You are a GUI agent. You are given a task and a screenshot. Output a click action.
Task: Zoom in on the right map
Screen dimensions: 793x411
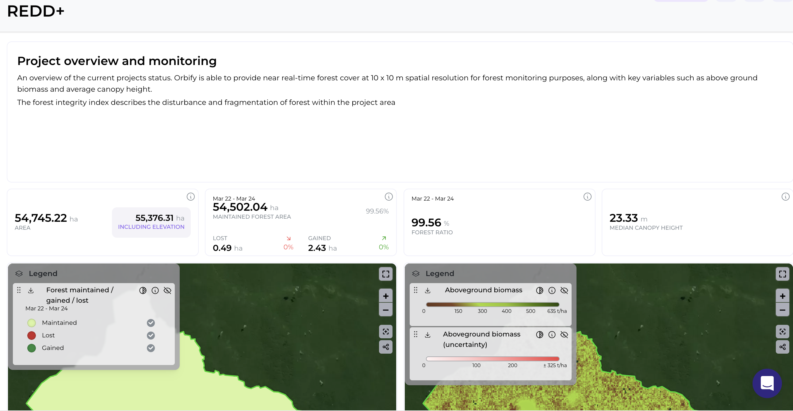click(782, 296)
